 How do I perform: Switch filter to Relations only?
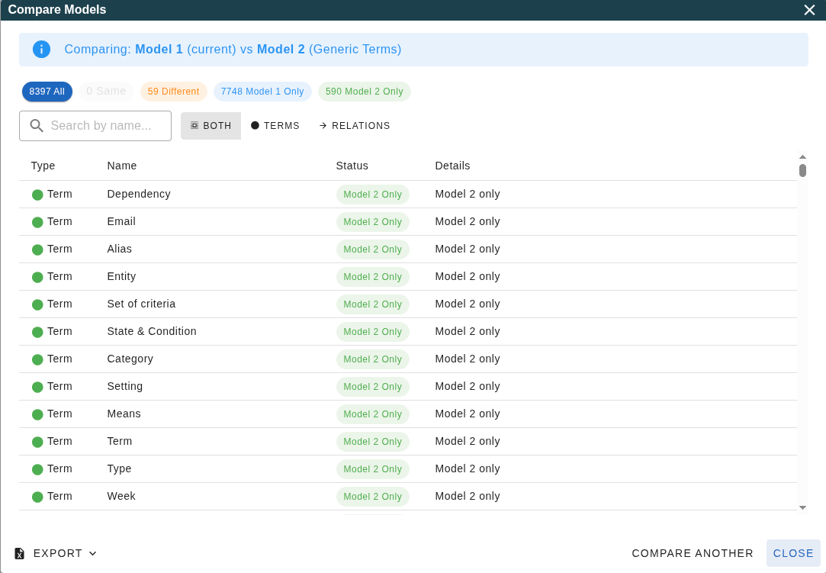pos(355,126)
